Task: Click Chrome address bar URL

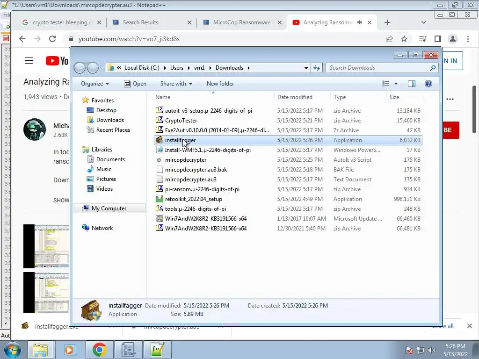Action: [129, 39]
